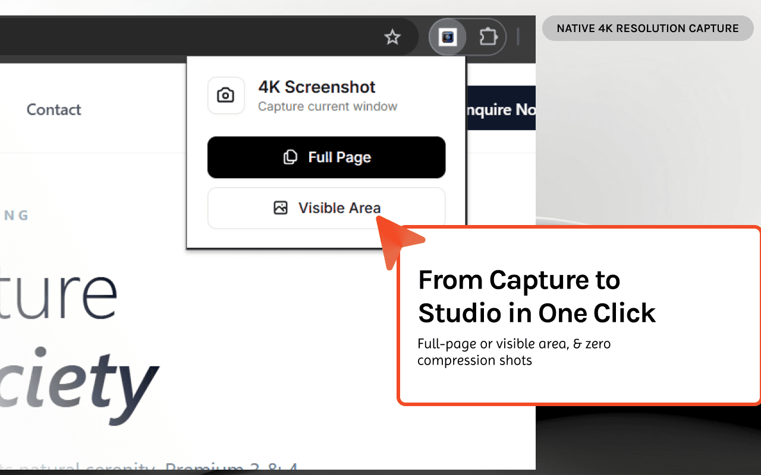Click the 'Native 4K Resolution Capture' badge
Screen dimensions: 761x475
648,28
